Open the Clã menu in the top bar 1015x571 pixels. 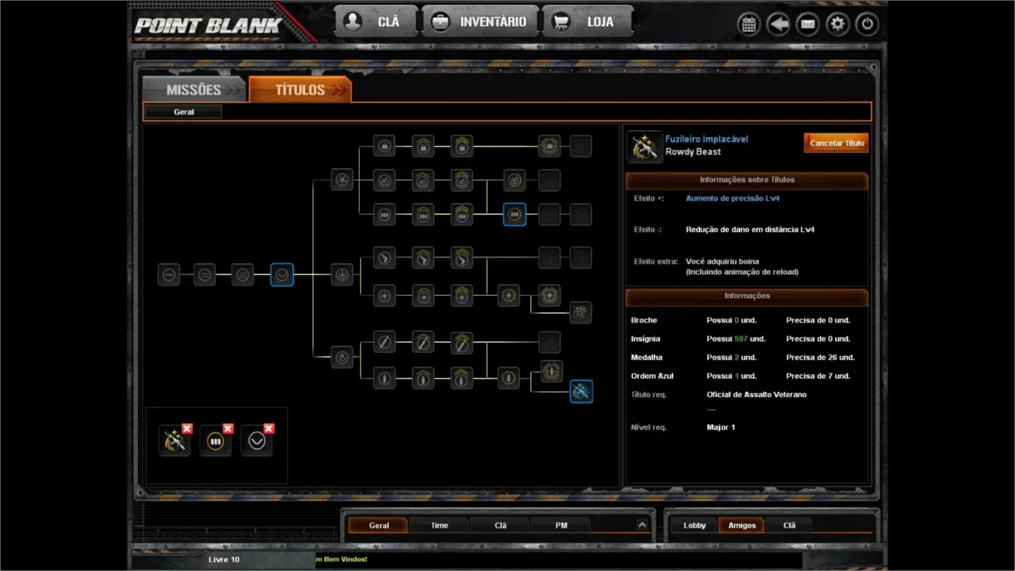pyautogui.click(x=376, y=22)
